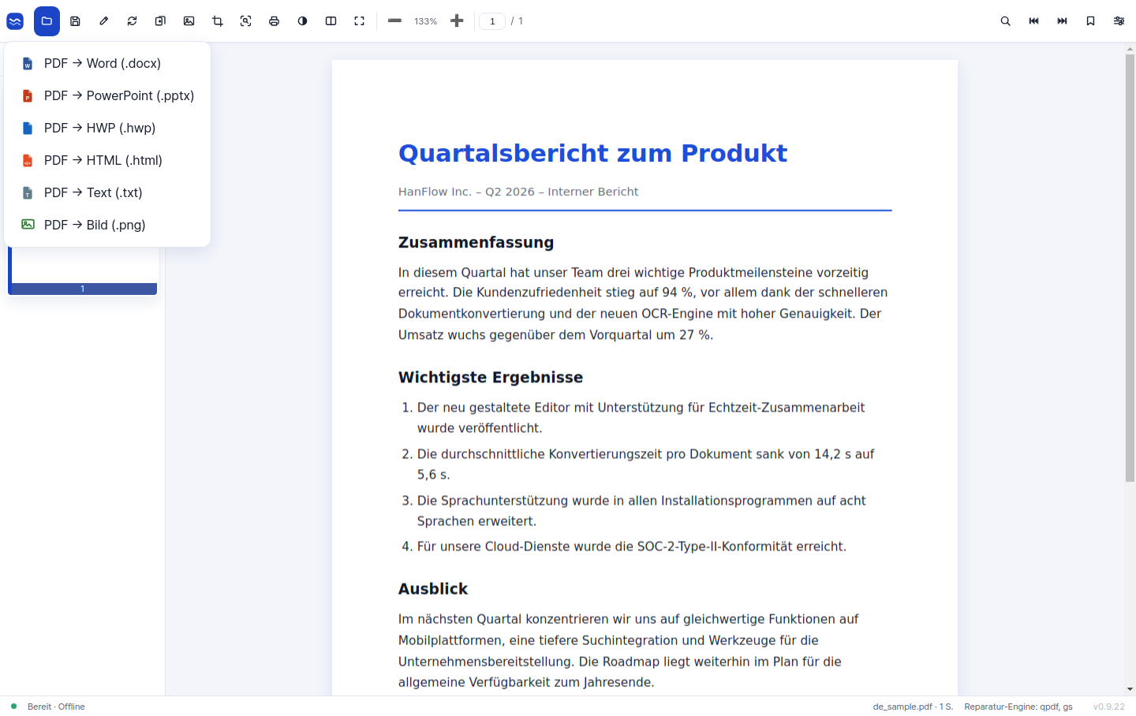Jump to last page with skip-forward icon
Image resolution: width=1136 pixels, height=716 pixels.
(1062, 21)
